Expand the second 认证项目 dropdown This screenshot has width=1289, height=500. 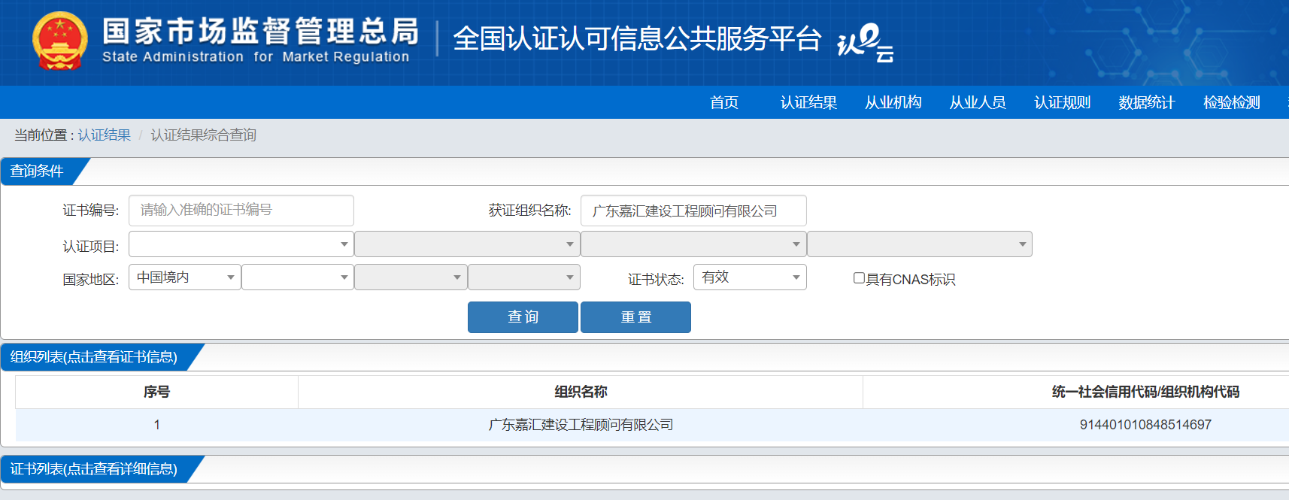coord(467,244)
